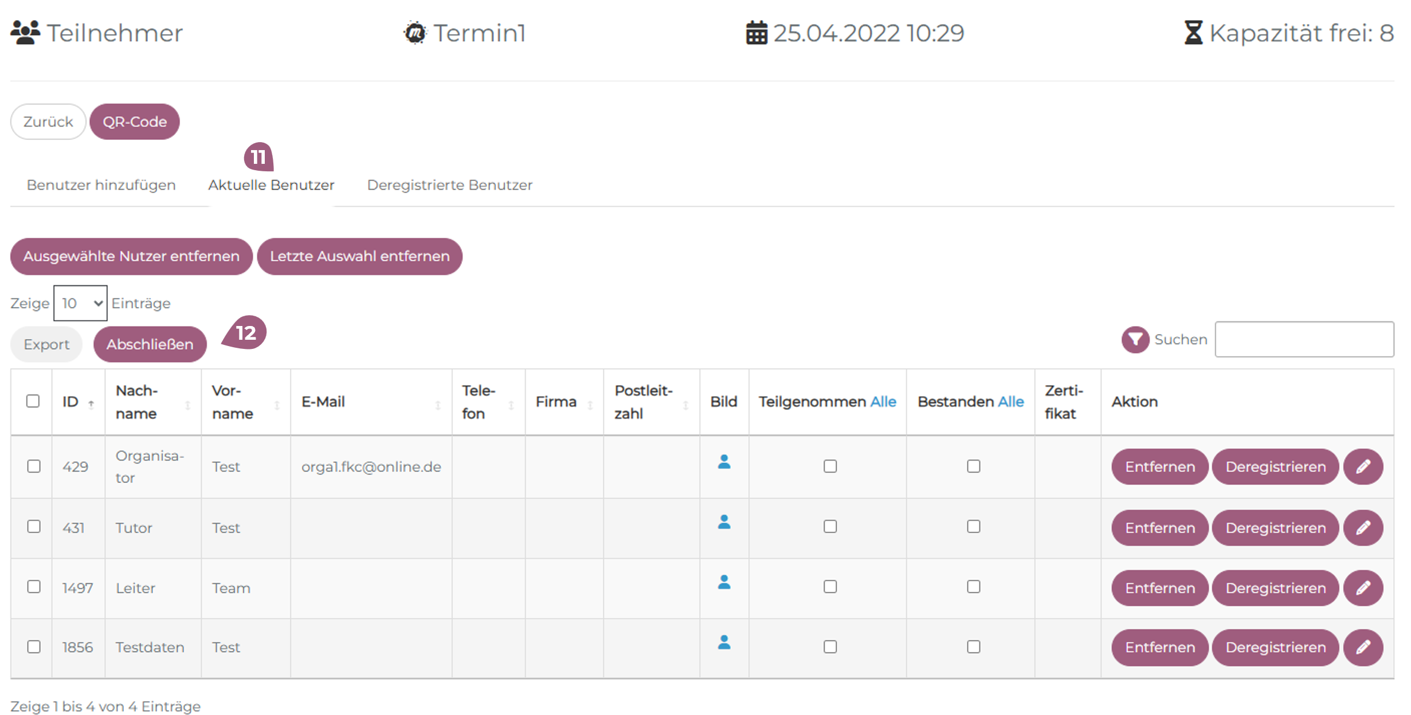Open the Zeige entries count dropdown
The image size is (1411, 715).
(x=80, y=303)
